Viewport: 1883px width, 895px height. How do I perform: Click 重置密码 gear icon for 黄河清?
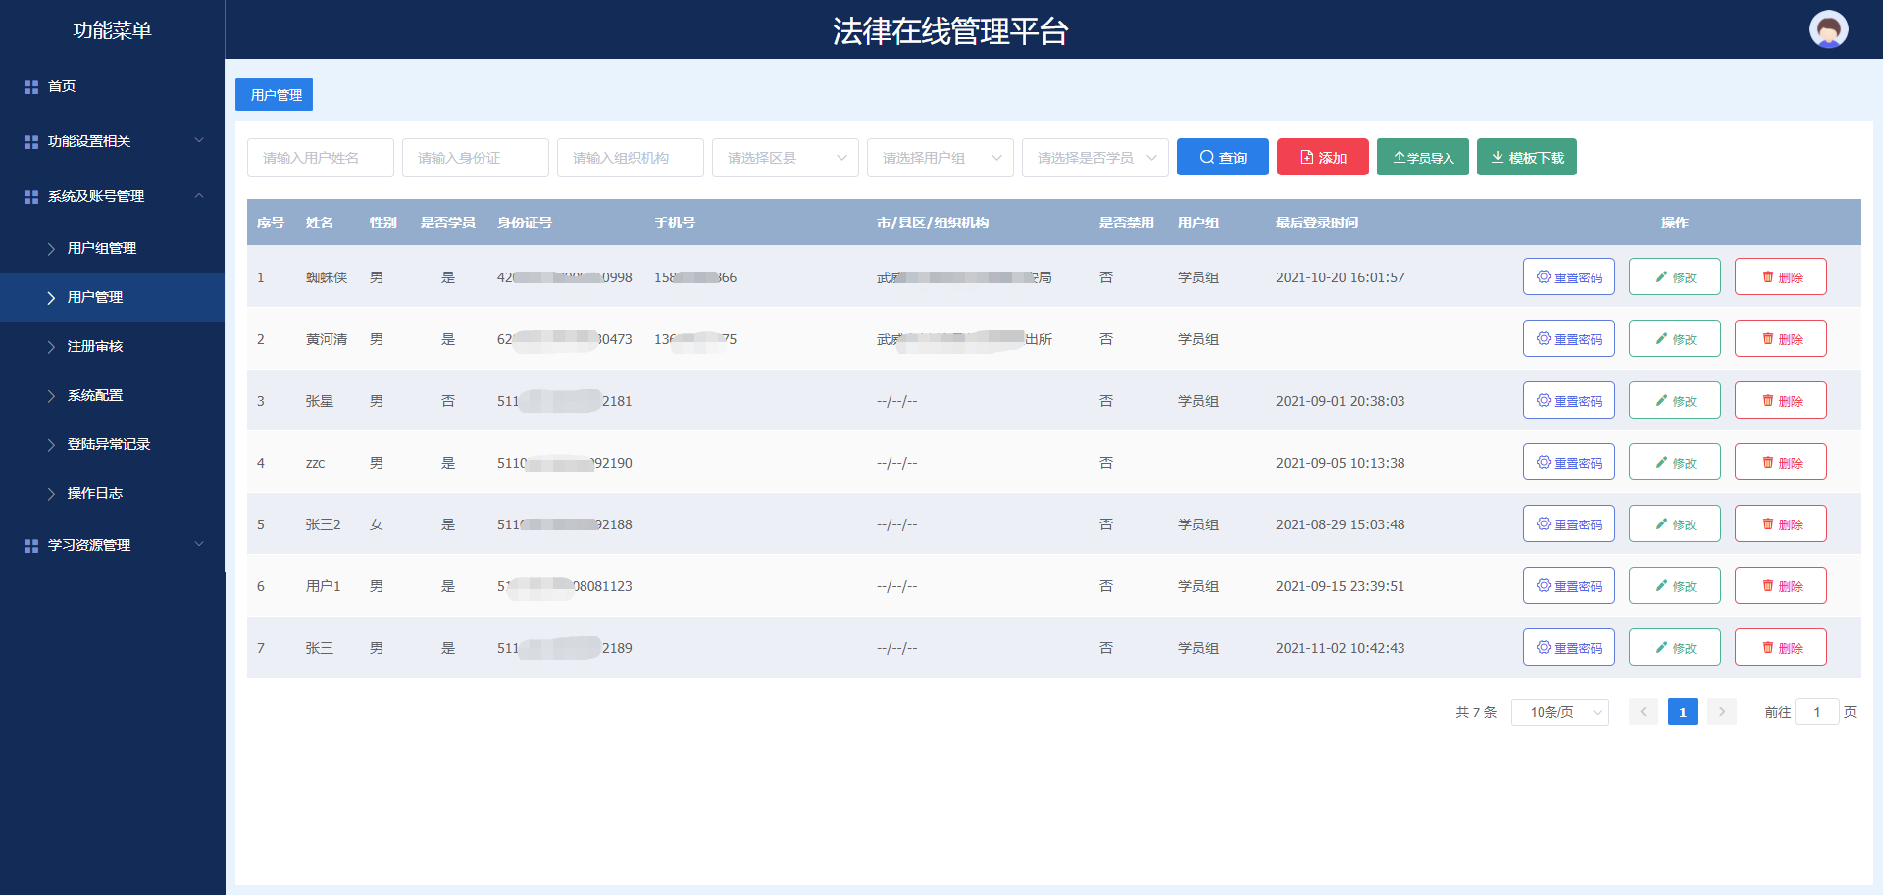pyautogui.click(x=1544, y=338)
